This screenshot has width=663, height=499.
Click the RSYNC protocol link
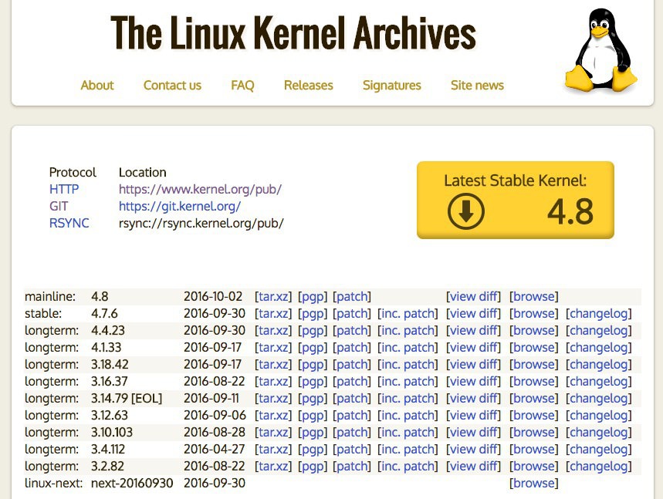click(x=69, y=223)
